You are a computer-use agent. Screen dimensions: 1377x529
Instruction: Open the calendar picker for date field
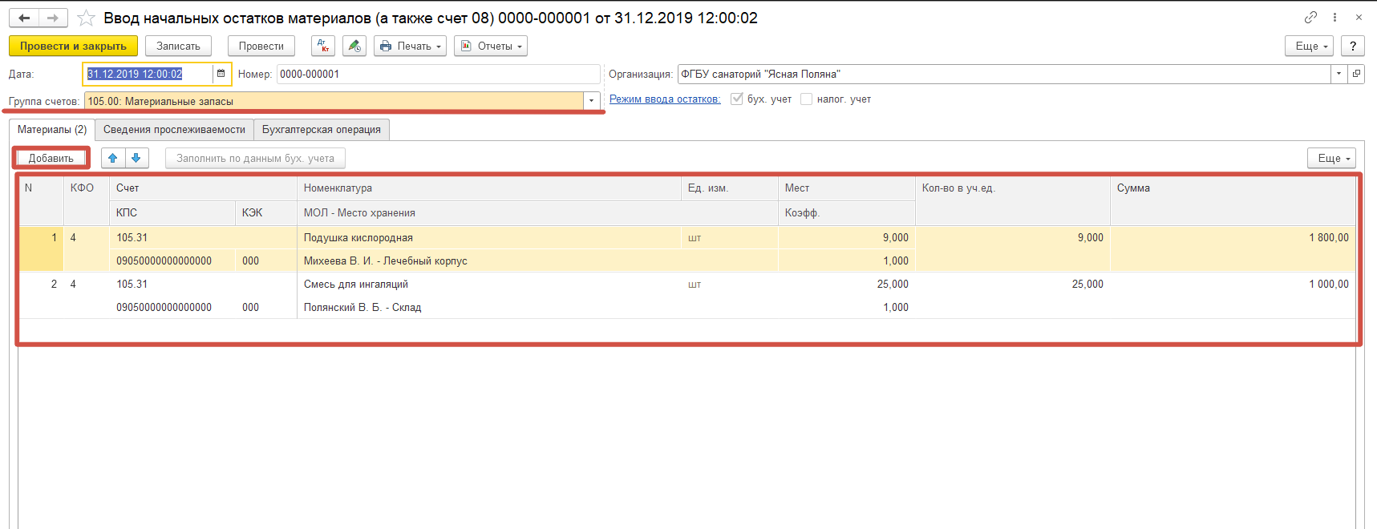(x=221, y=74)
